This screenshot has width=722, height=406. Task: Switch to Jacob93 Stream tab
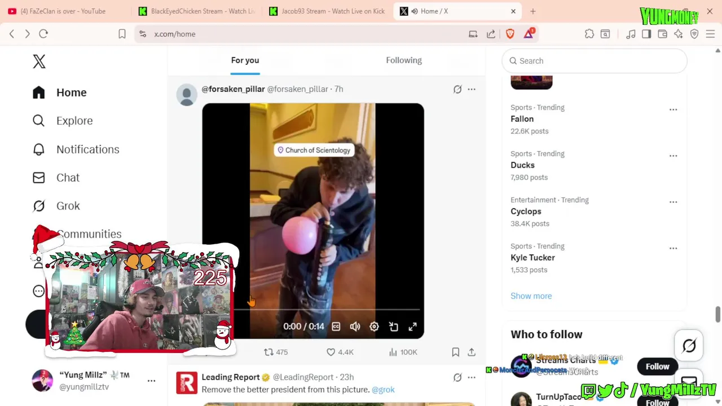click(x=328, y=11)
